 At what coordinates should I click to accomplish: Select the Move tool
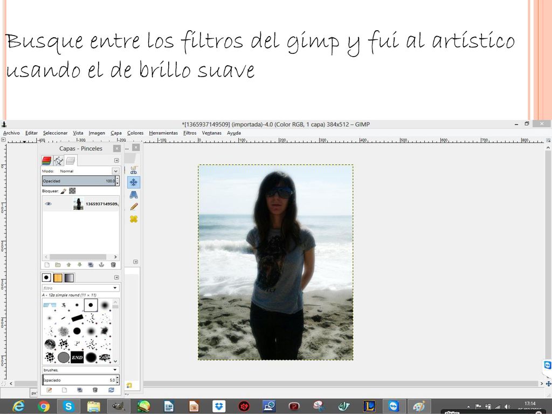(134, 182)
